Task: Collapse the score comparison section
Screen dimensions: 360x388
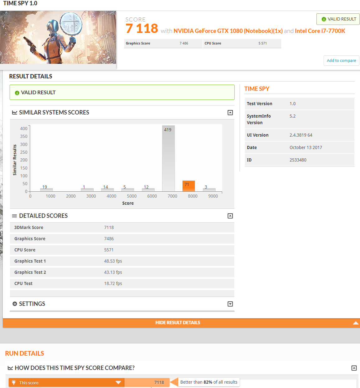Action: (x=354, y=368)
